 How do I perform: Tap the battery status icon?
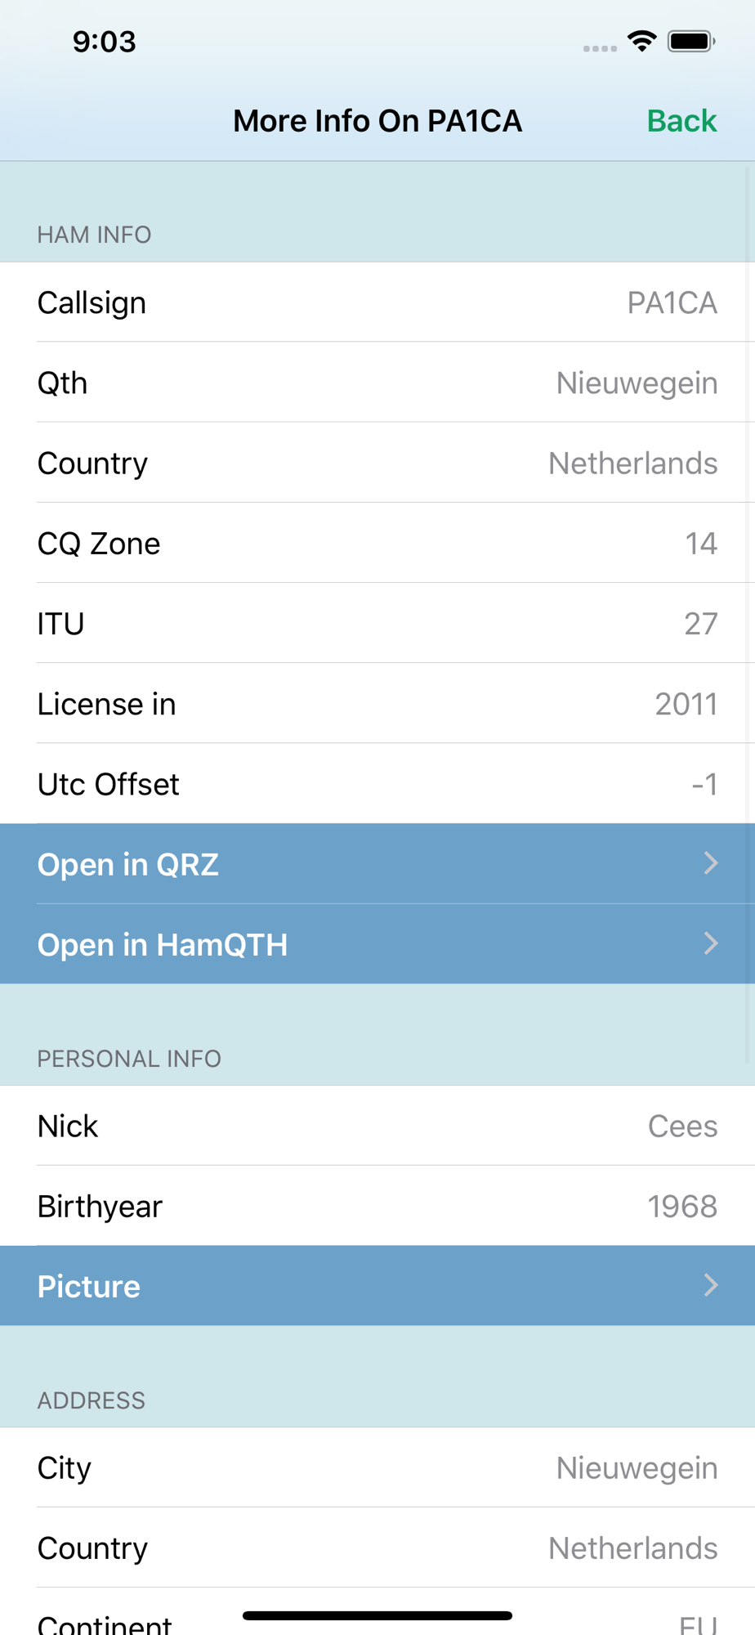tap(691, 41)
